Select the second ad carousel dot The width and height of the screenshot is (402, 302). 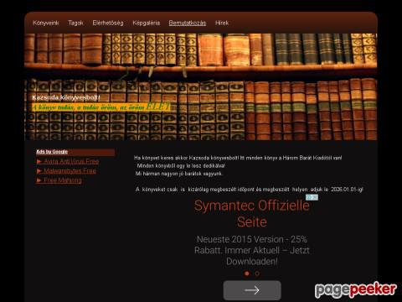point(257,273)
